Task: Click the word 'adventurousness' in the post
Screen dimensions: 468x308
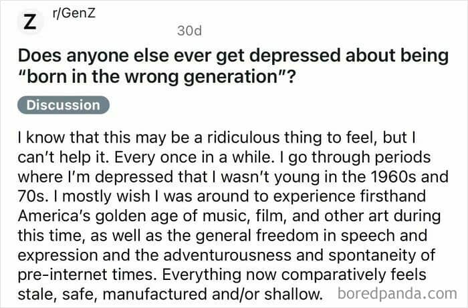Action: click(x=227, y=255)
